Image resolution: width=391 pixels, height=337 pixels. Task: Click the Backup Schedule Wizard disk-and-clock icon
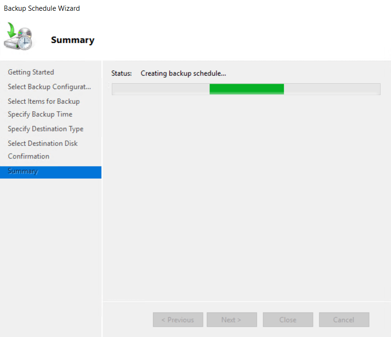pyautogui.click(x=19, y=37)
